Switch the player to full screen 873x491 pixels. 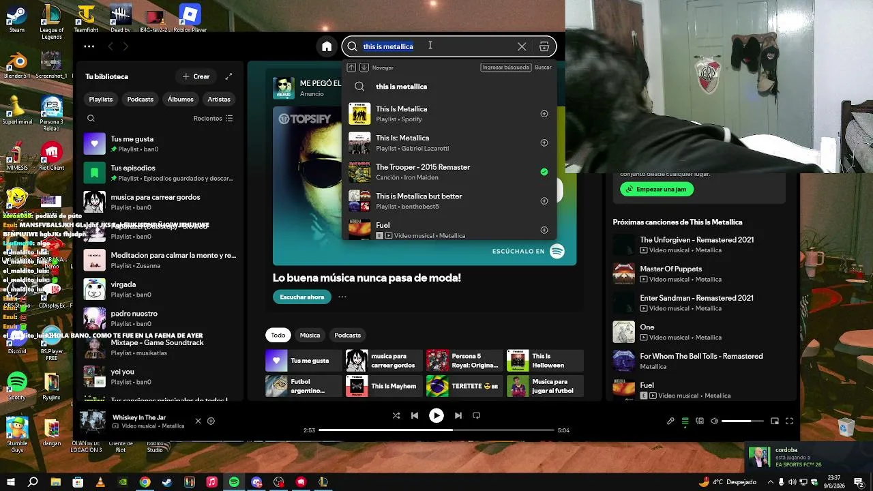[x=790, y=421]
